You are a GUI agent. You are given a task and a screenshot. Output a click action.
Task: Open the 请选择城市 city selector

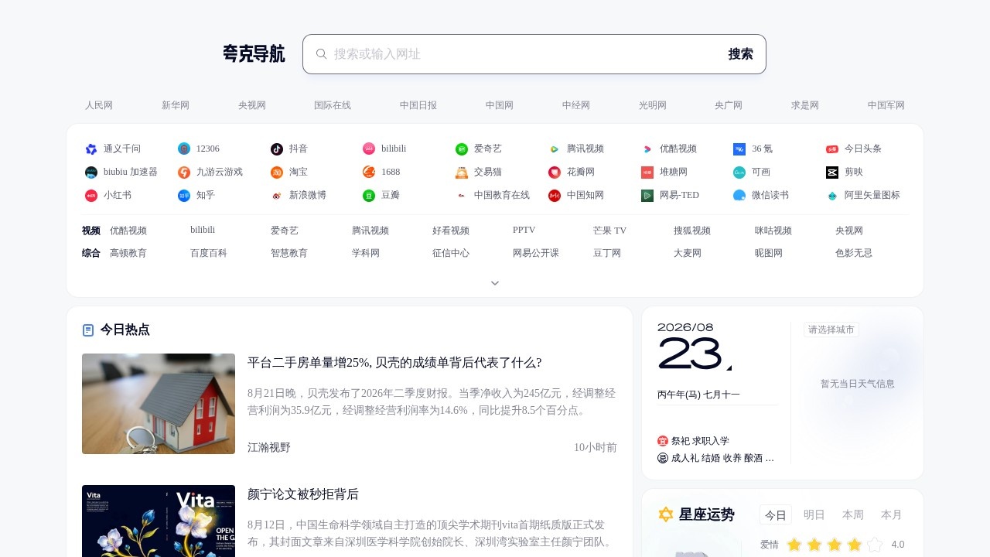click(x=831, y=330)
